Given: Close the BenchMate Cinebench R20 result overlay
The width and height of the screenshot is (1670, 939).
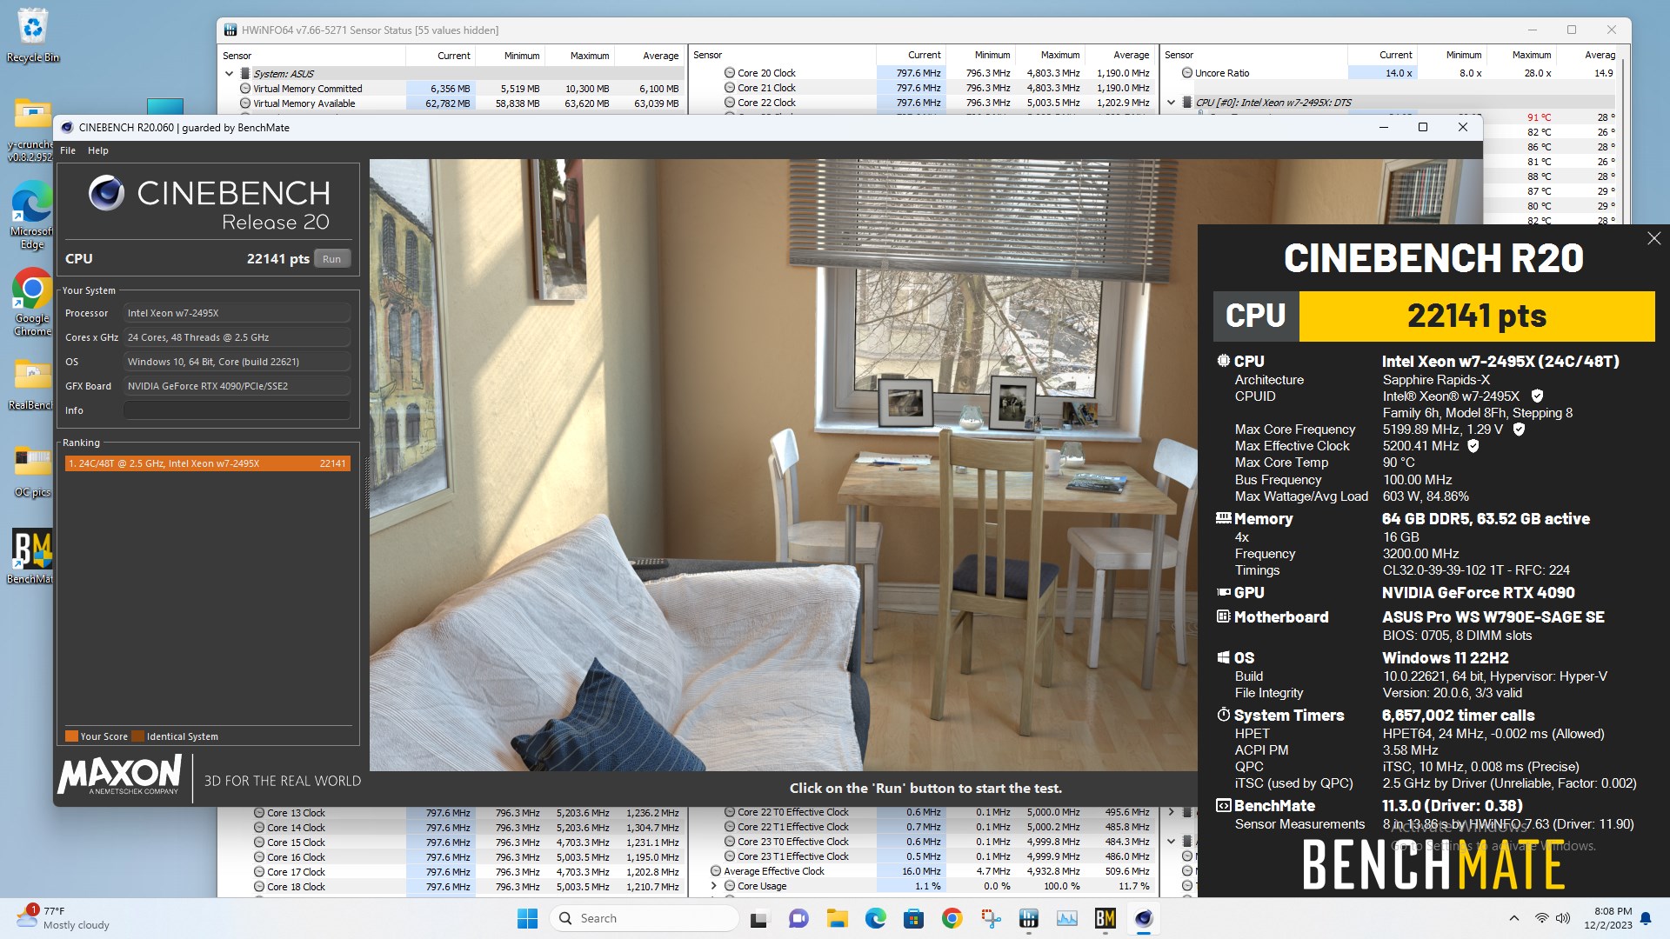Looking at the screenshot, I should pos(1653,238).
